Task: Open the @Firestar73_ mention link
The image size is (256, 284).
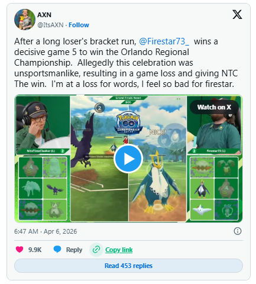Action: point(164,41)
